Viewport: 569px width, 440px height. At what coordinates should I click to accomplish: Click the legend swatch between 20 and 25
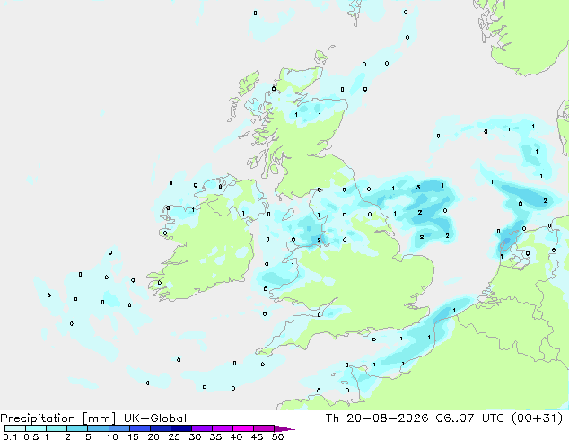pos(161,428)
